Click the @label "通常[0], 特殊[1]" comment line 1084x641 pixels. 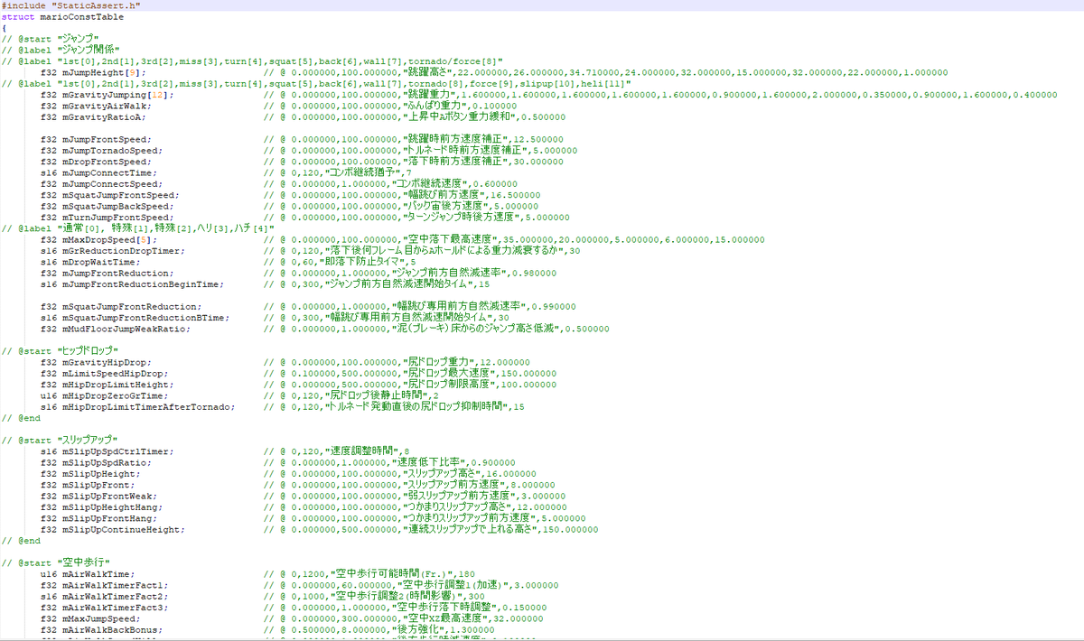click(137, 228)
